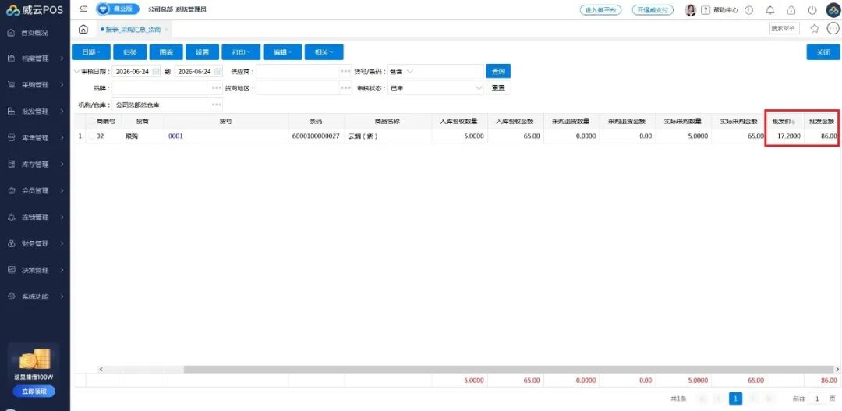Click the 设置 toolbar button

pos(203,52)
